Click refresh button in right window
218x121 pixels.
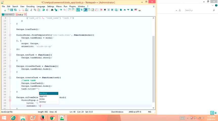180,10
